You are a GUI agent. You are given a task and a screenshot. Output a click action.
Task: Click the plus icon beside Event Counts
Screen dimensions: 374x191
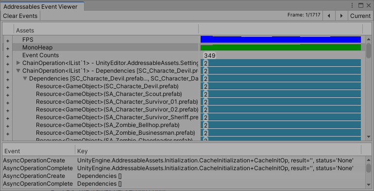coord(8,56)
